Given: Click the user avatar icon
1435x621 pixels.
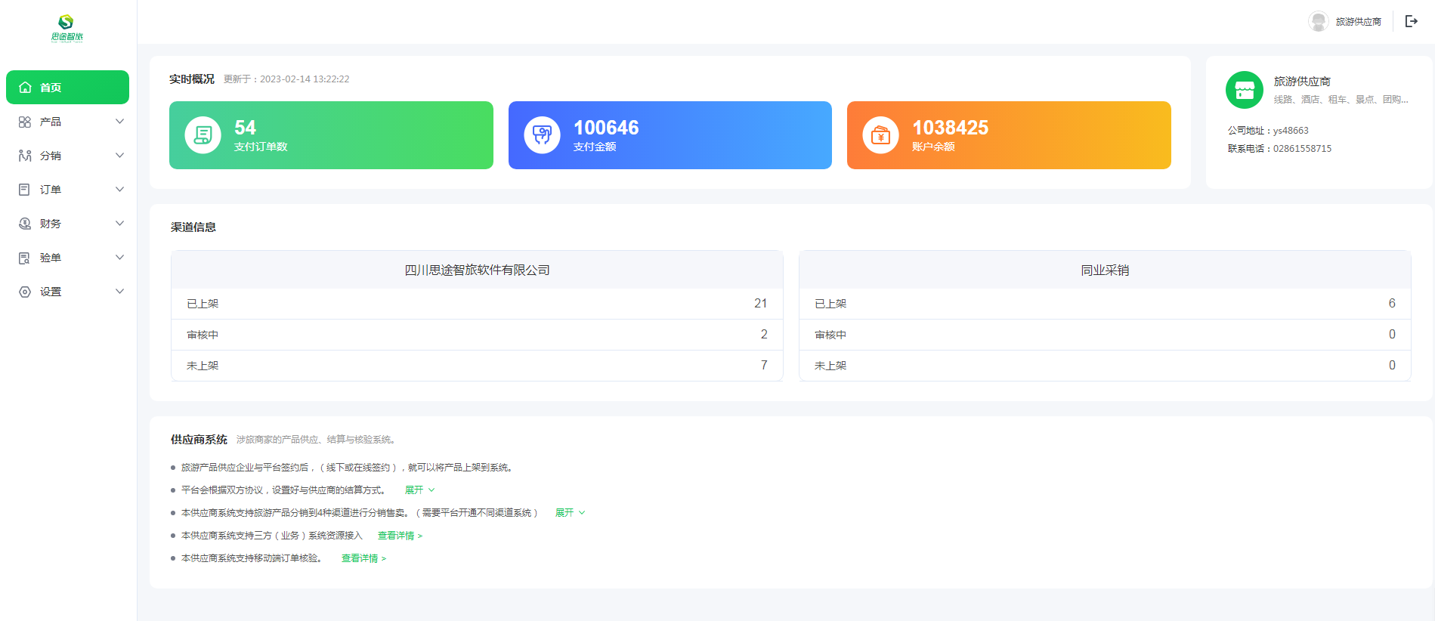Looking at the screenshot, I should coord(1318,21).
